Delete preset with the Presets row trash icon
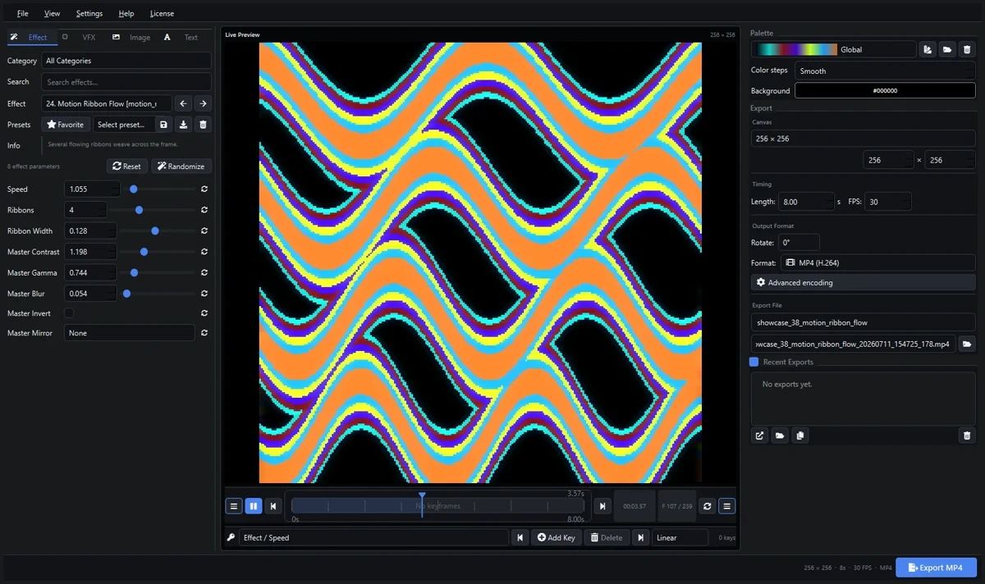Viewport: 985px width, 584px height. (x=203, y=125)
